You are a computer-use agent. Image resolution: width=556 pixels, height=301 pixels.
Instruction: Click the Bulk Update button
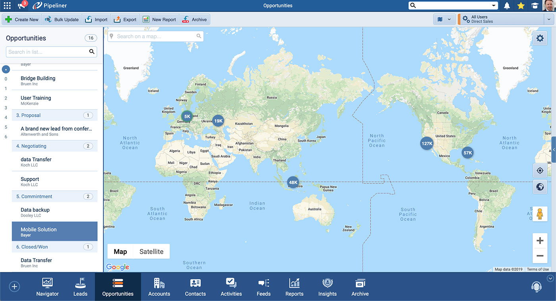[x=62, y=19]
